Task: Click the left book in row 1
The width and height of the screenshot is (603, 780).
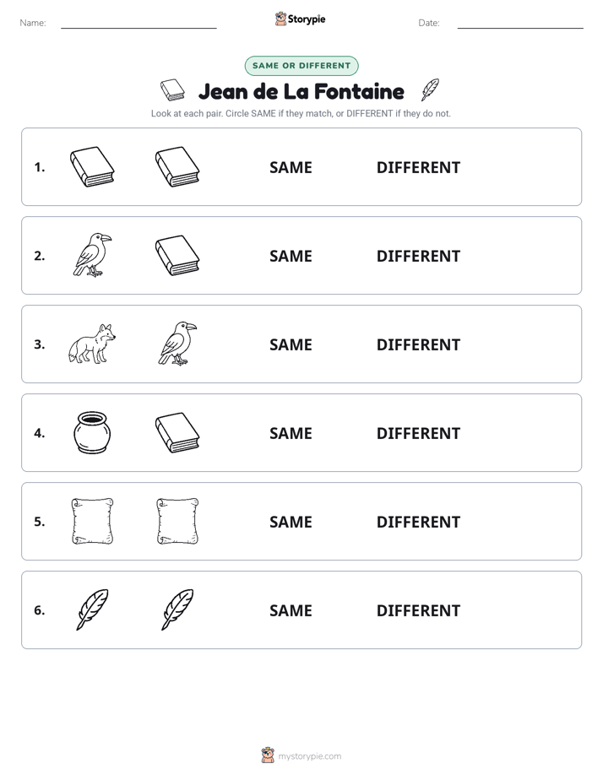Action: tap(93, 166)
